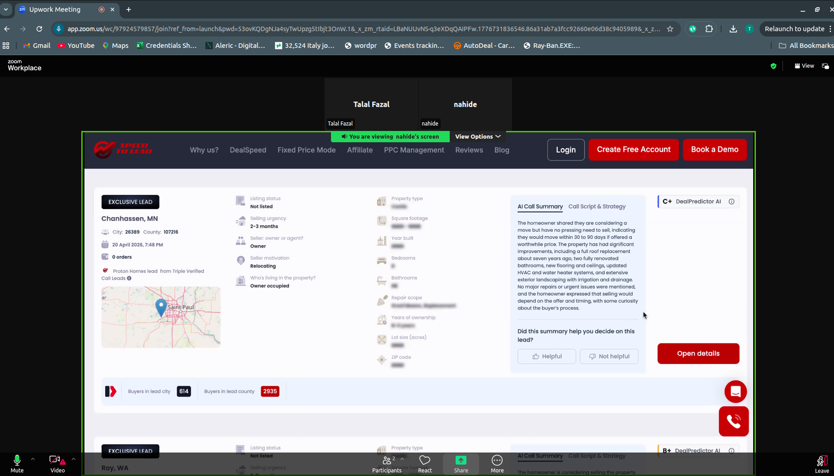Switch to Call Script & Strategy tab
Screen dimensions: 834x476
597,206
